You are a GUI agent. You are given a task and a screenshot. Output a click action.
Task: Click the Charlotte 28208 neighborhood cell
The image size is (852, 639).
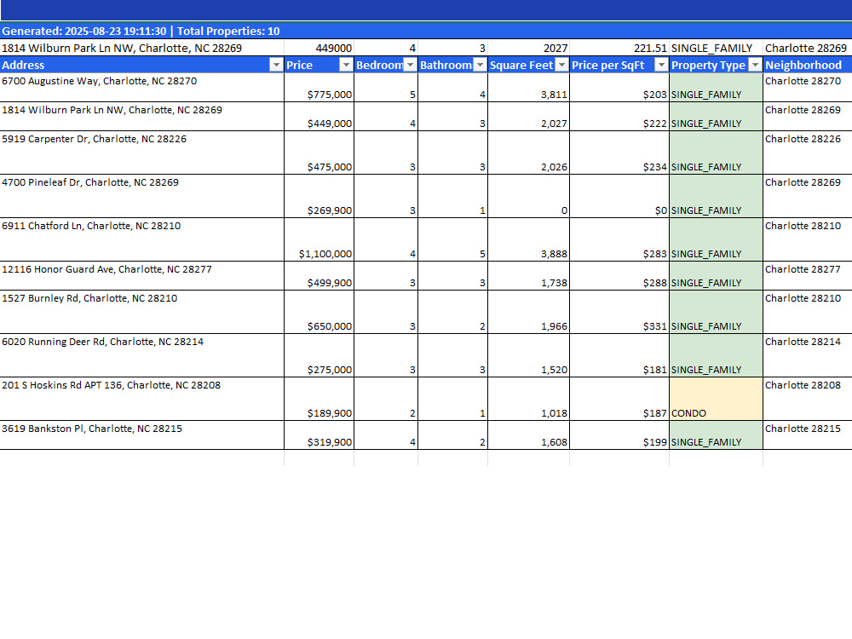point(808,399)
